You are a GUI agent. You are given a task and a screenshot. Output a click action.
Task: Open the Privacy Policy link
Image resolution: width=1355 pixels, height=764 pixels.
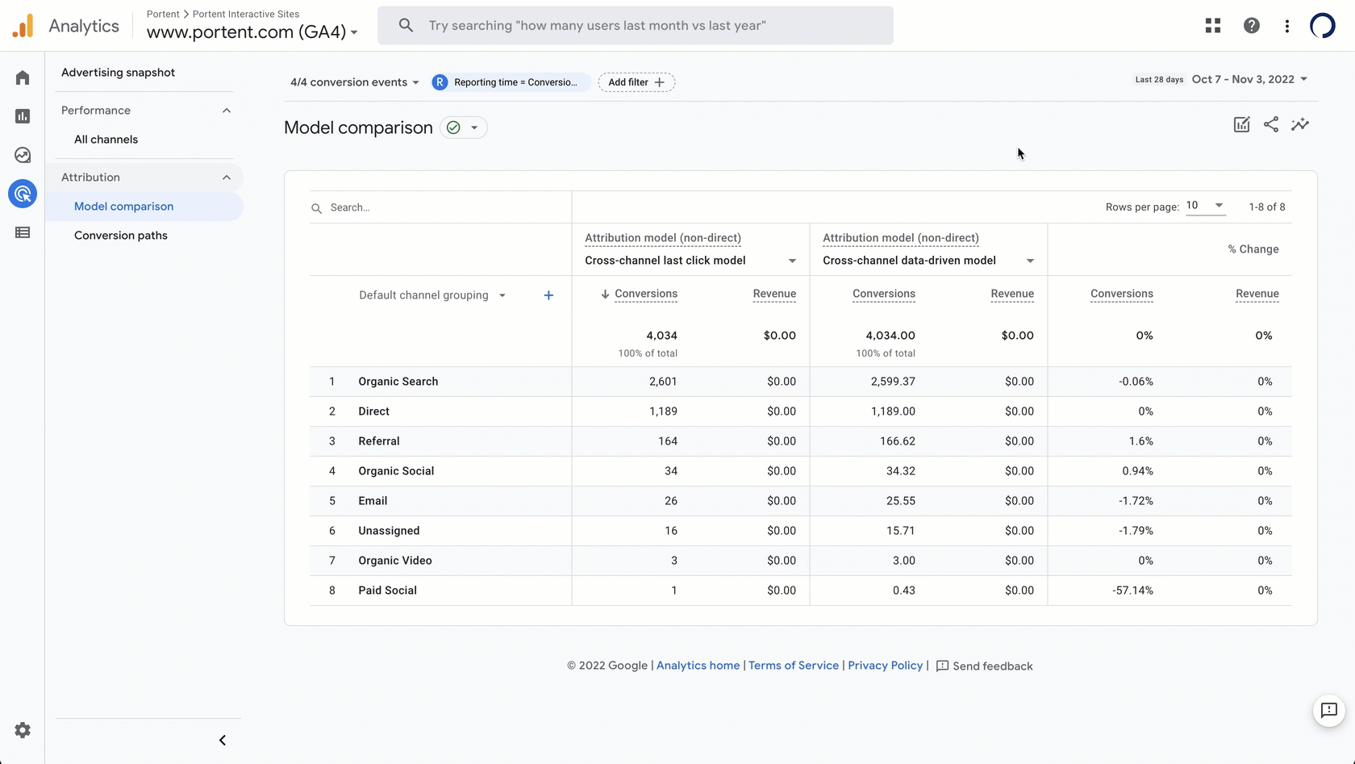tap(885, 666)
